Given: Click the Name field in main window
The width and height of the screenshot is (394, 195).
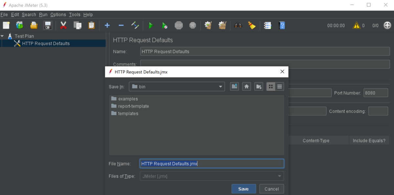Looking at the screenshot, I should [265, 52].
